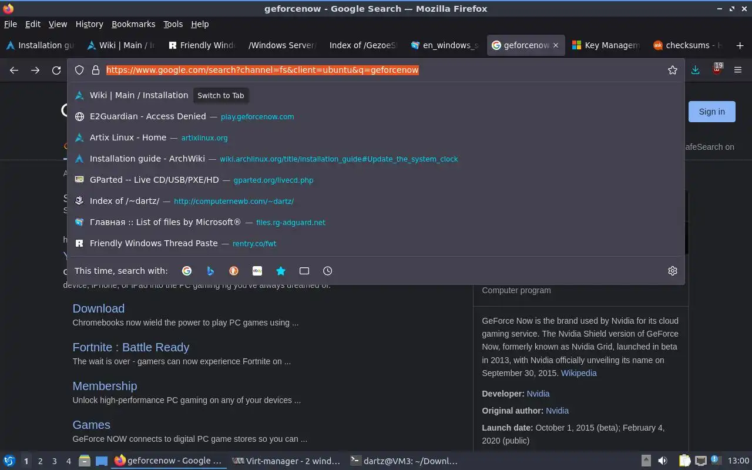Close the geforcenow tab
The height and width of the screenshot is (470, 752).
click(x=556, y=45)
